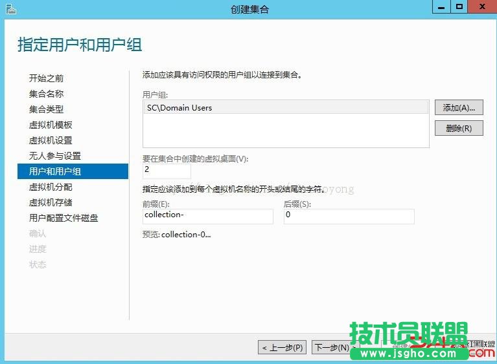Click the 后缀(S) field containing 0
Screen dimensions: 497x364
349,217
